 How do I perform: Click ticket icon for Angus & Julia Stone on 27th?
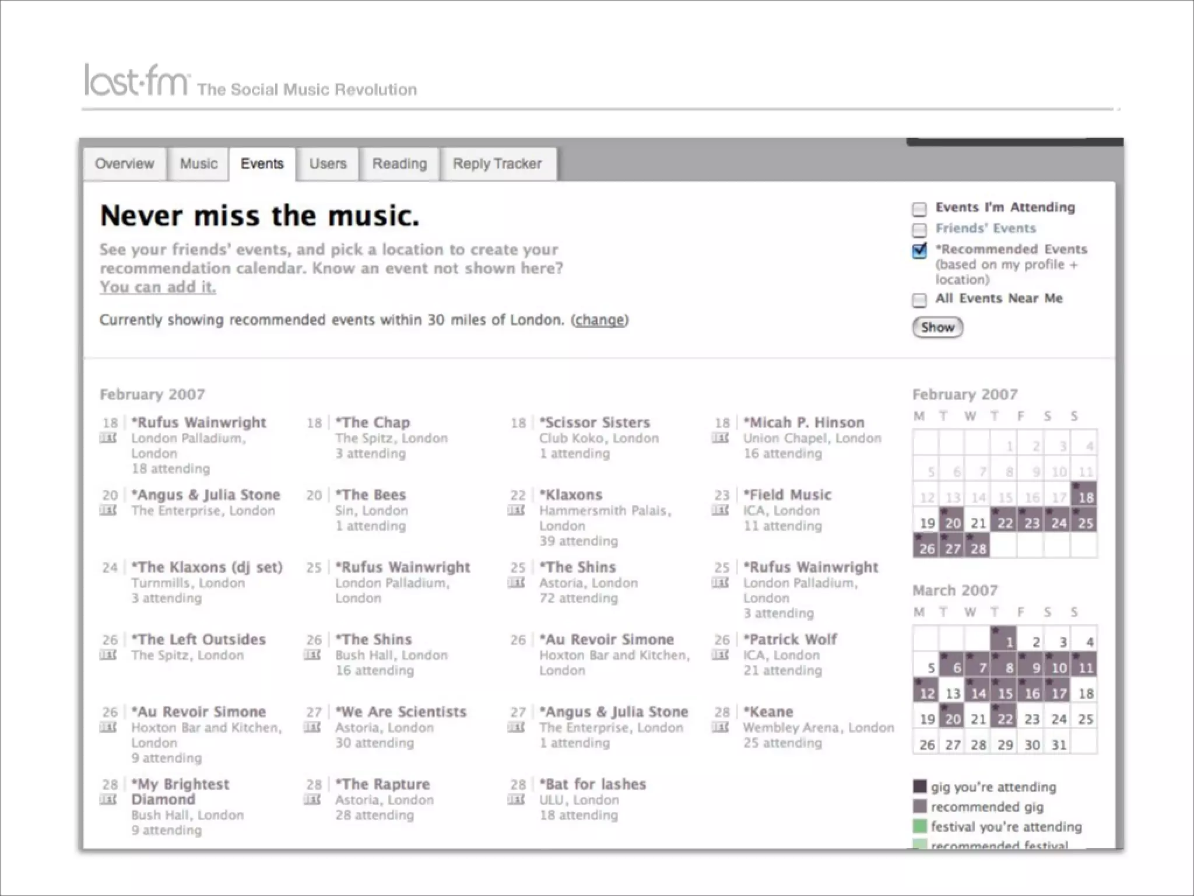(517, 727)
